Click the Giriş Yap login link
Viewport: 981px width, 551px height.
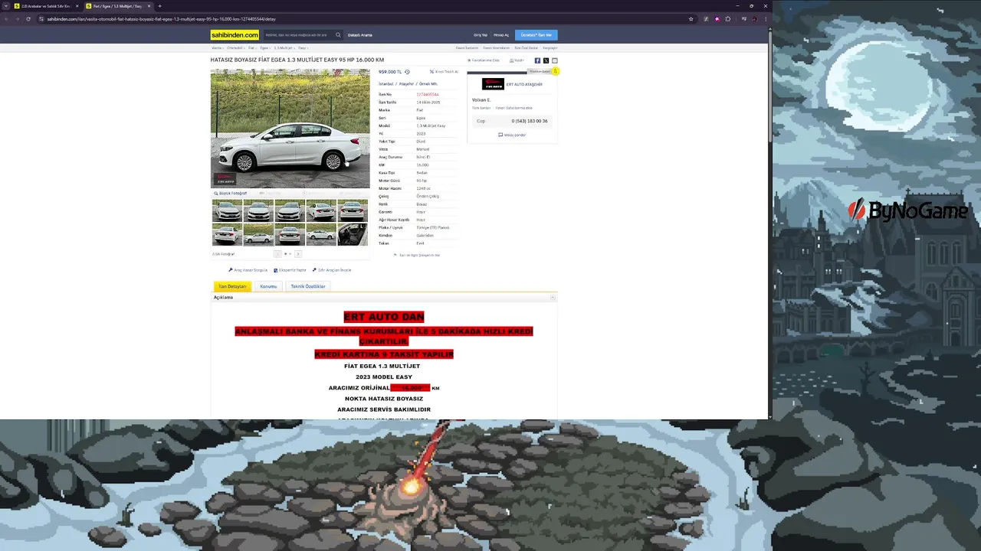481,35
